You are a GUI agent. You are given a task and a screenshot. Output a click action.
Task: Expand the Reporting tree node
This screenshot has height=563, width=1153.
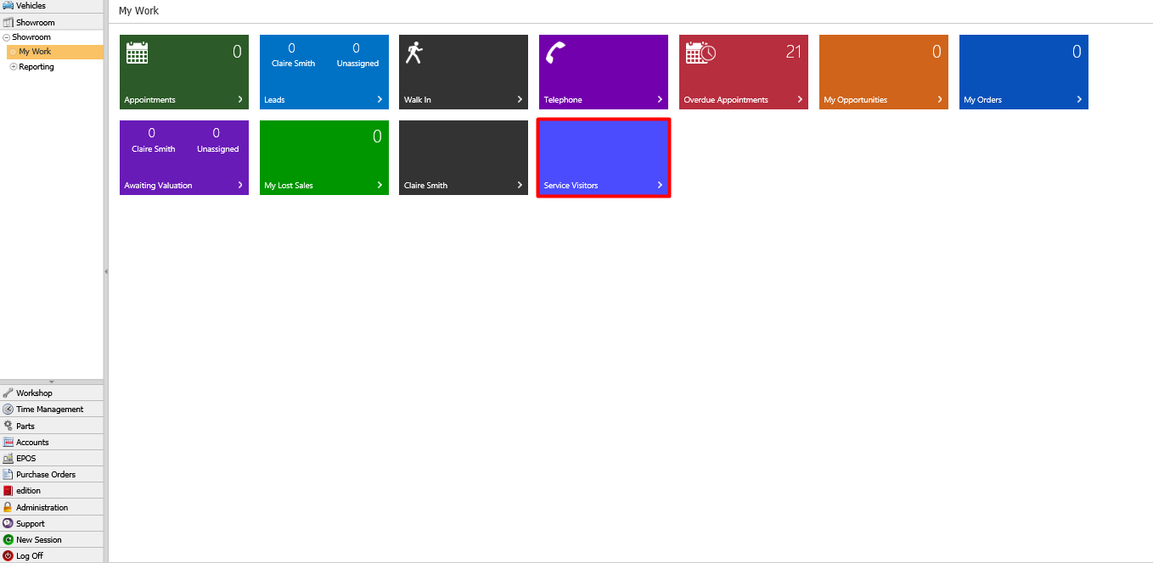[x=13, y=67]
